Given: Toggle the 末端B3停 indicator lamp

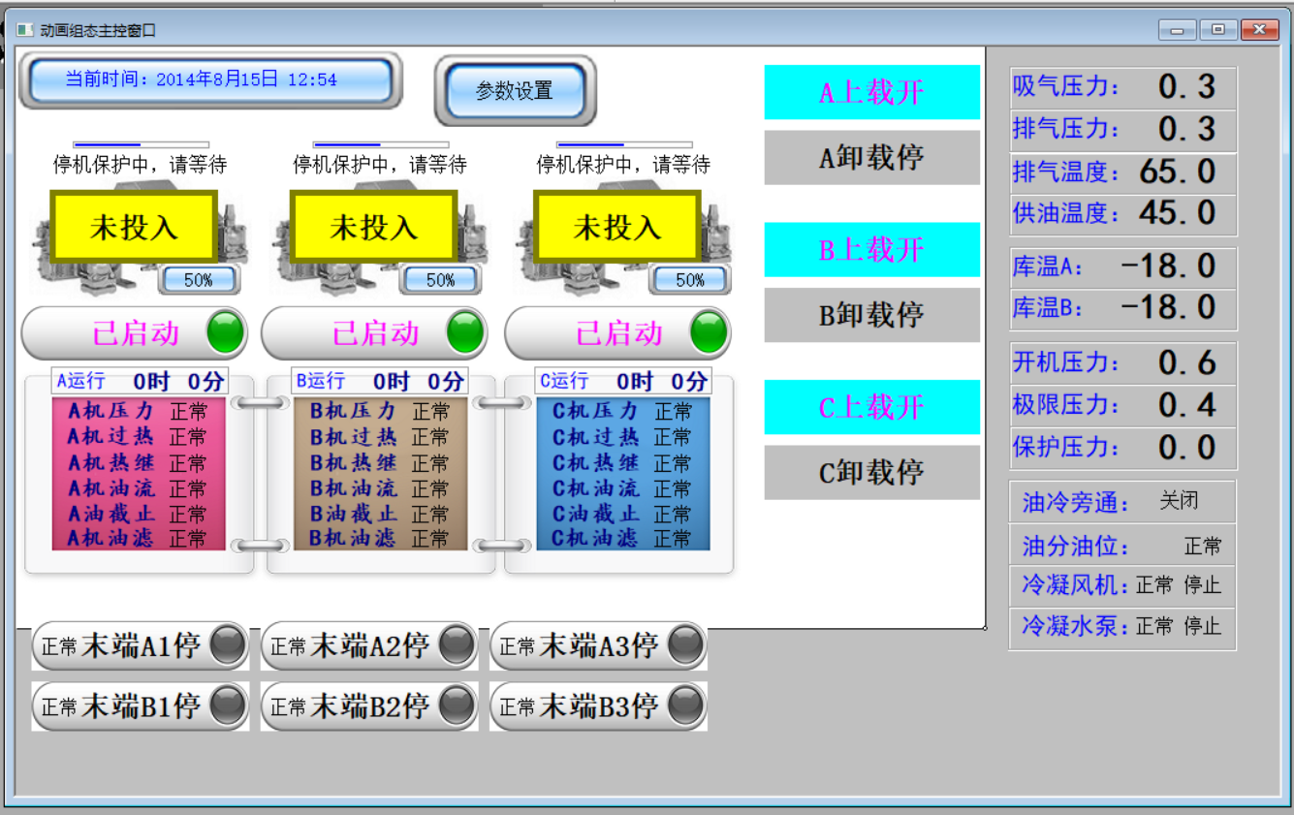Looking at the screenshot, I should (686, 705).
